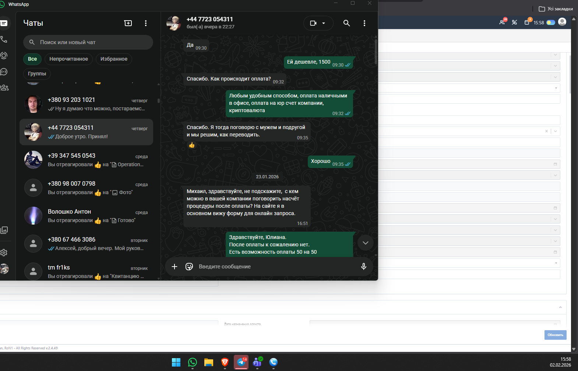Click the conversation scrollbar thumb
The width and height of the screenshot is (578, 371).
pyautogui.click(x=376, y=51)
